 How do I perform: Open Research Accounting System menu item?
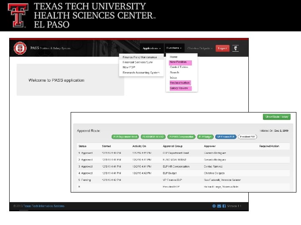coord(141,72)
